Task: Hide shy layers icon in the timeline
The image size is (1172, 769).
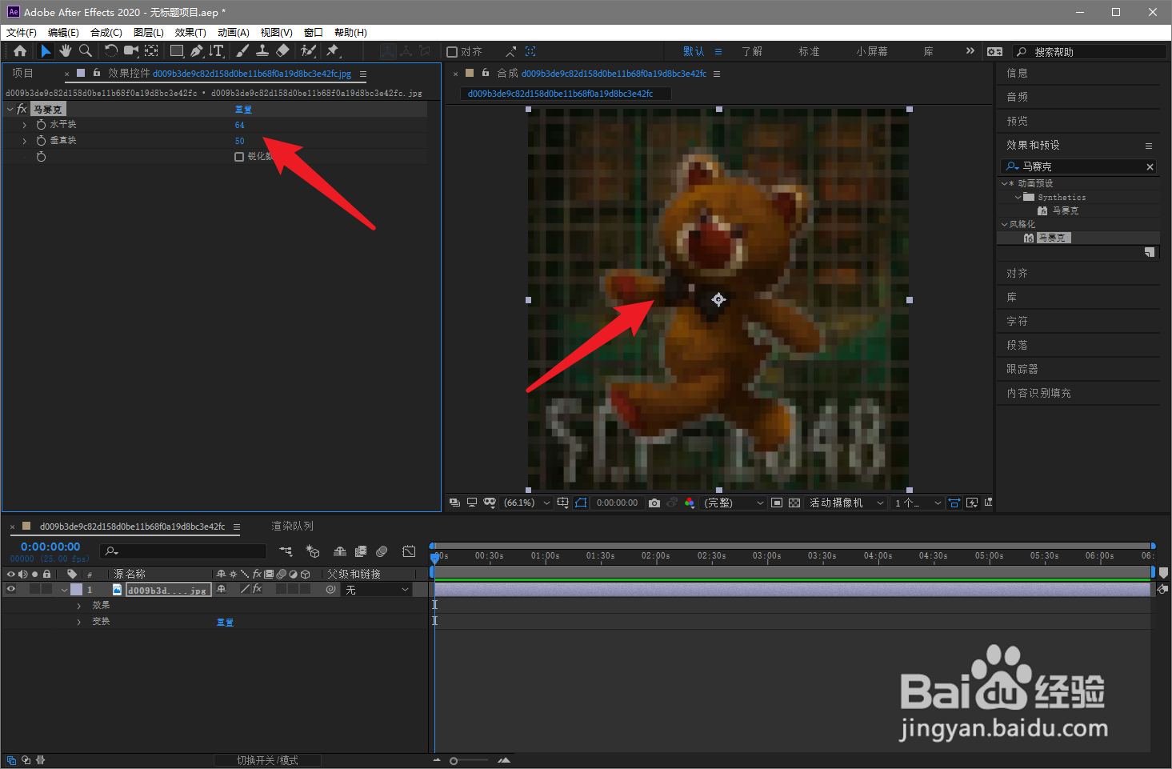Action: [x=340, y=551]
